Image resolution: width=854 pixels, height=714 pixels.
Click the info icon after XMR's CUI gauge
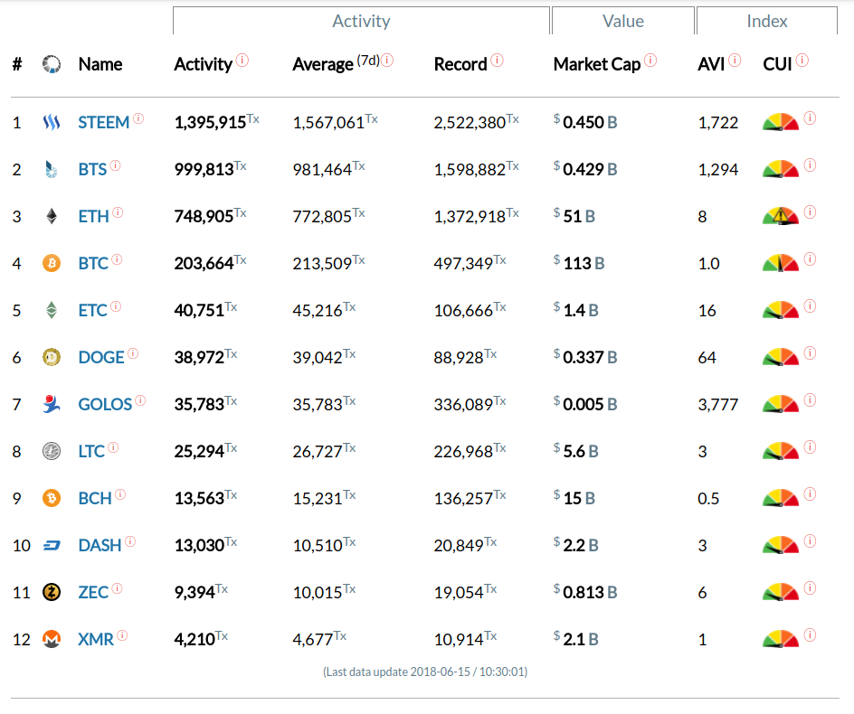810,635
